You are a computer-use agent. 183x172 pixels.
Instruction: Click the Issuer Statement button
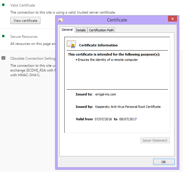point(155,140)
